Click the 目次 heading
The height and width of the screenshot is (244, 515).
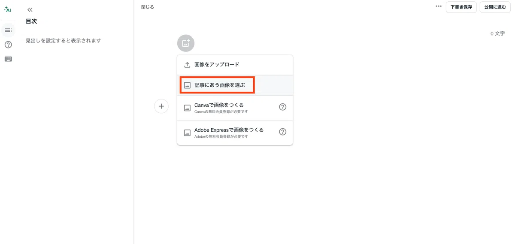click(x=31, y=21)
